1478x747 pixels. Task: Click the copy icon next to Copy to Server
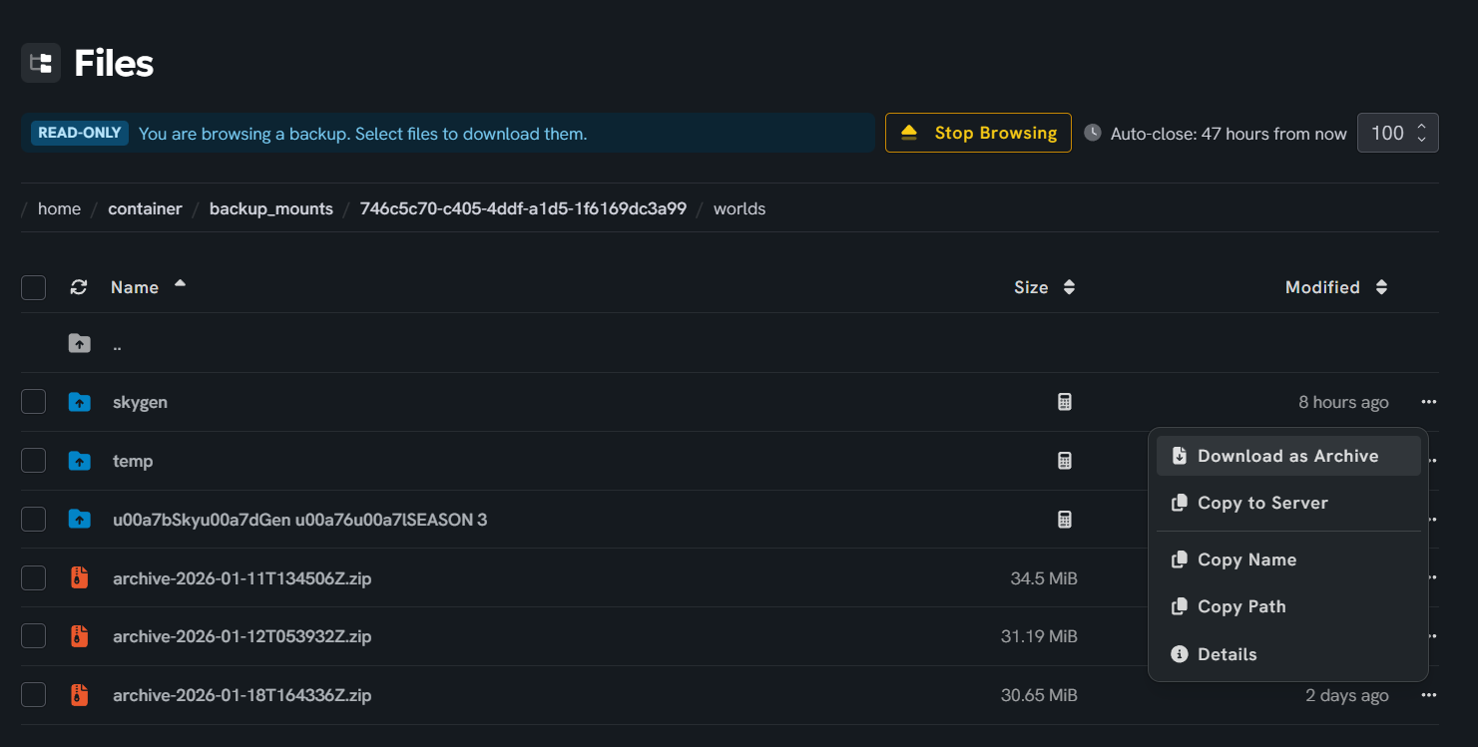[1180, 503]
